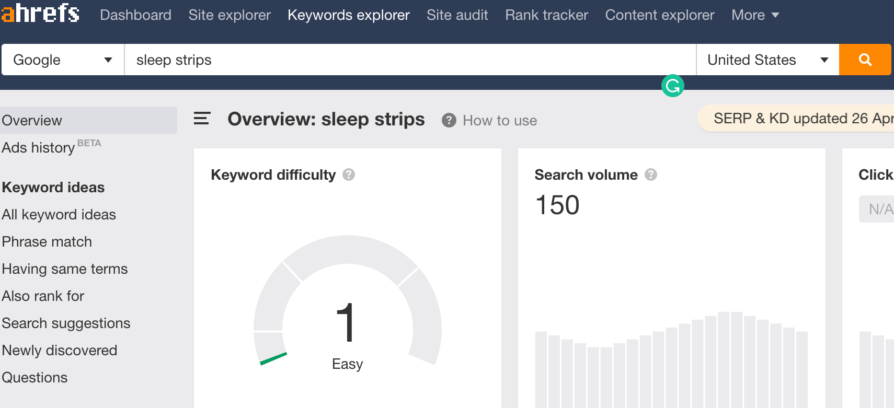Expand the United States country dropdown

click(767, 60)
